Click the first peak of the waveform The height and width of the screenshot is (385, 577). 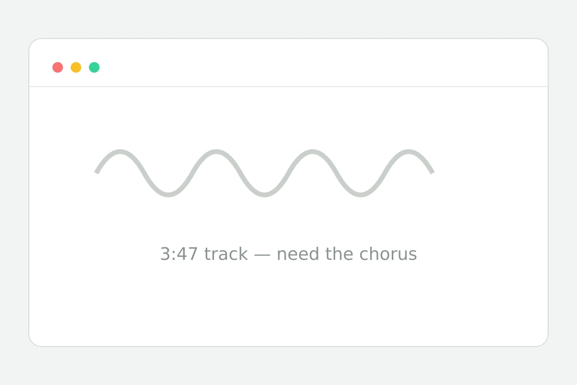pyautogui.click(x=120, y=152)
